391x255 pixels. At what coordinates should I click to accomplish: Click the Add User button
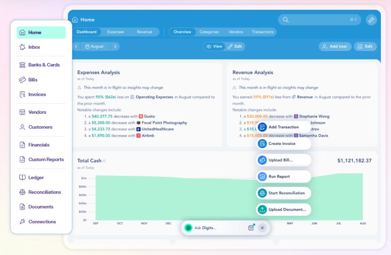tap(335, 47)
